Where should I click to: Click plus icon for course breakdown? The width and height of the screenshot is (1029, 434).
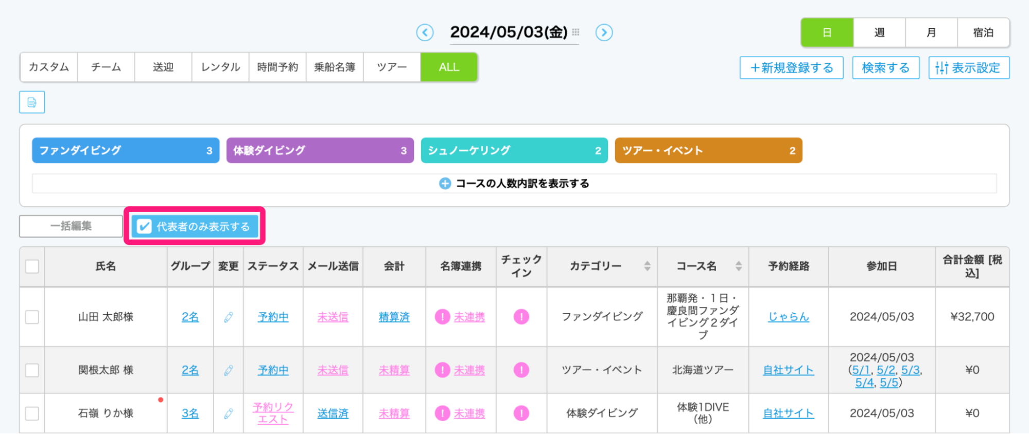pyautogui.click(x=445, y=184)
